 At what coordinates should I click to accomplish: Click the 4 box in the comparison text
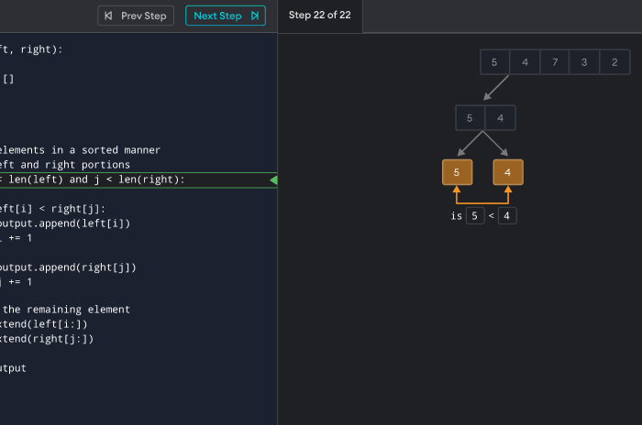tap(506, 216)
